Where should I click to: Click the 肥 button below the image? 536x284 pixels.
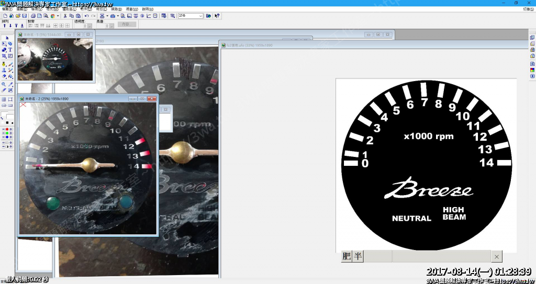click(347, 256)
